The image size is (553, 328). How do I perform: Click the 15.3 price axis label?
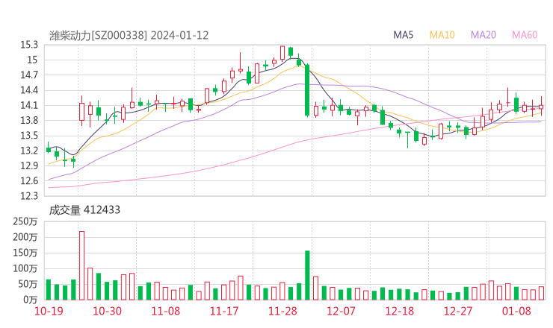point(29,45)
